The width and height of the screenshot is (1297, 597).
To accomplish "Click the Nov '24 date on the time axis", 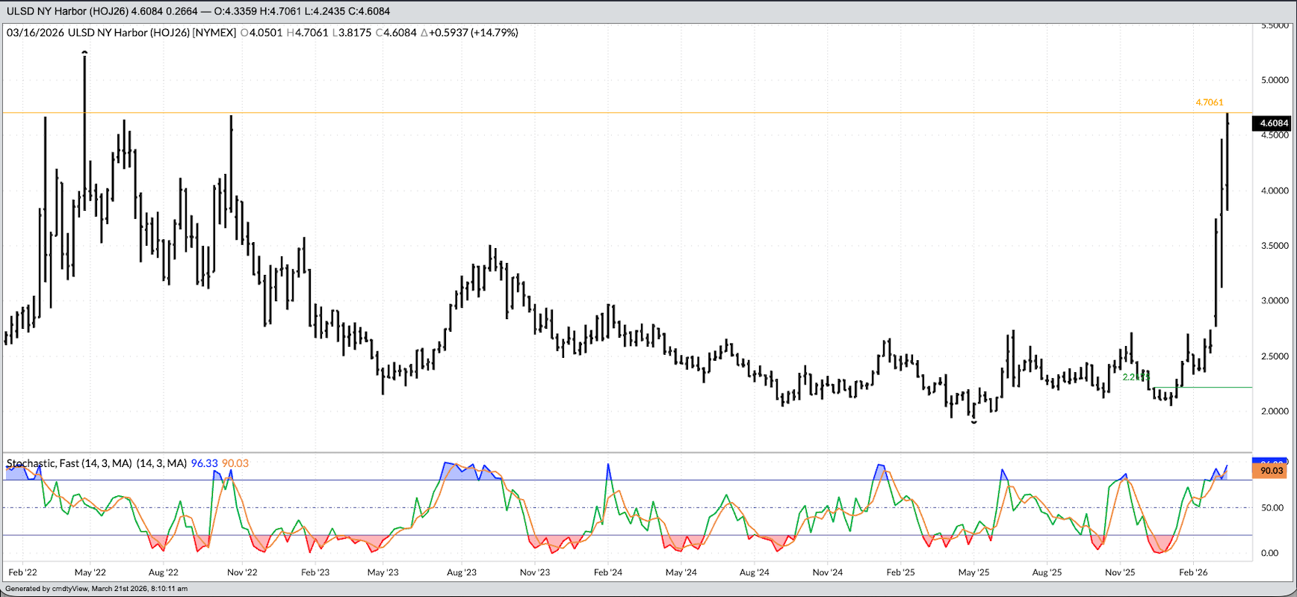I will 827,572.
